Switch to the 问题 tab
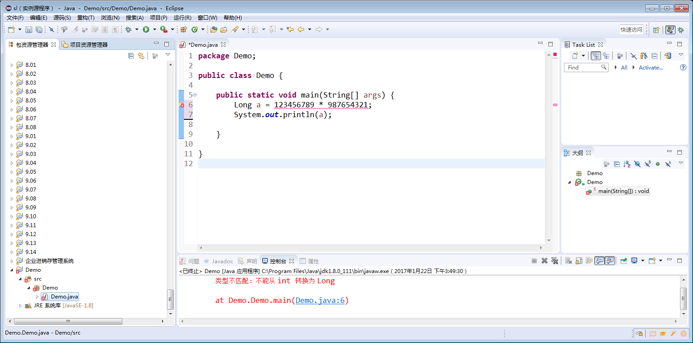 pos(190,261)
